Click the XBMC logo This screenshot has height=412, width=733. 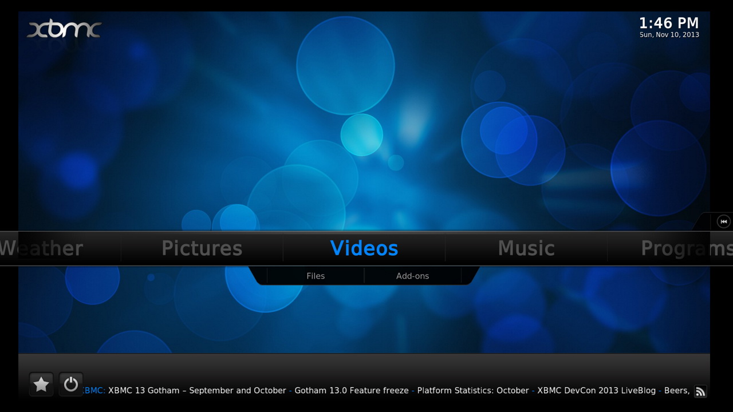64,30
